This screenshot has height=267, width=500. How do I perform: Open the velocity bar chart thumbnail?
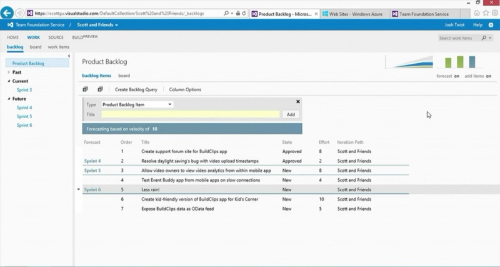[x=460, y=61]
